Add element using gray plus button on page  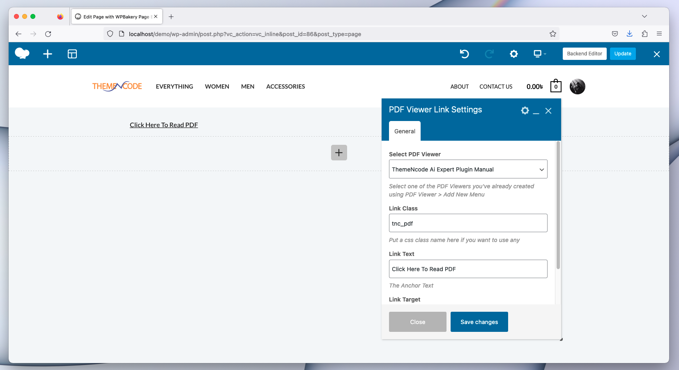tap(339, 153)
